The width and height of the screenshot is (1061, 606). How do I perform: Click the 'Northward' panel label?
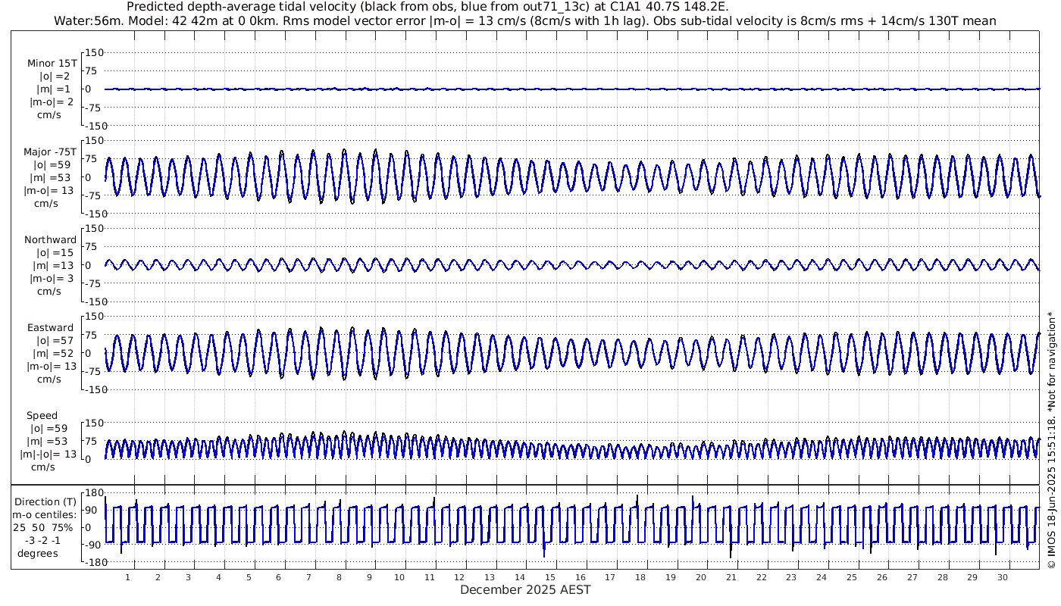pyautogui.click(x=50, y=240)
